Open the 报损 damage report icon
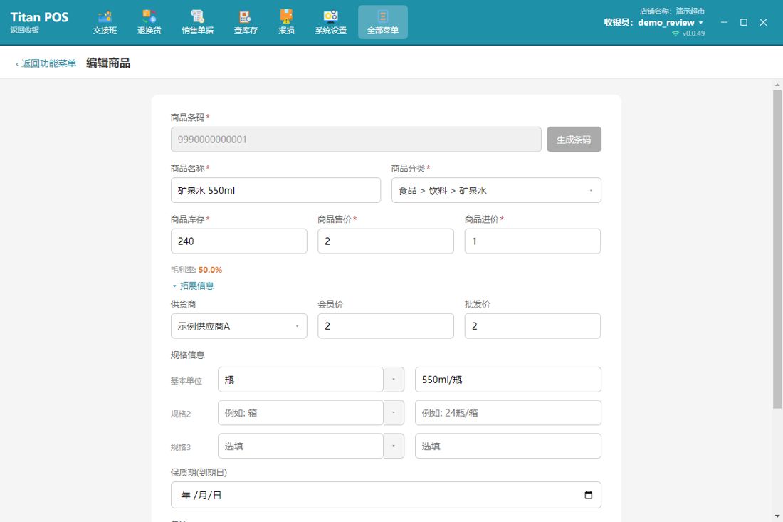 (x=286, y=23)
